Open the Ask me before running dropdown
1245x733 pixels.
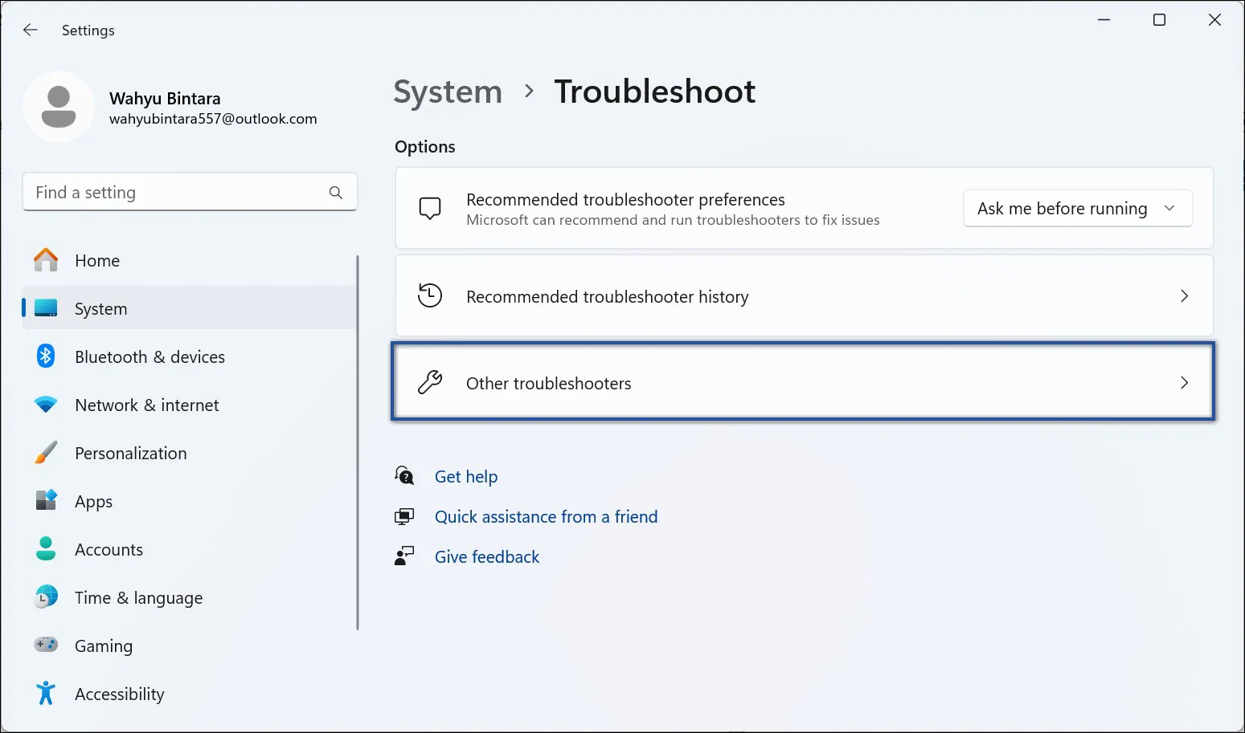(1077, 208)
